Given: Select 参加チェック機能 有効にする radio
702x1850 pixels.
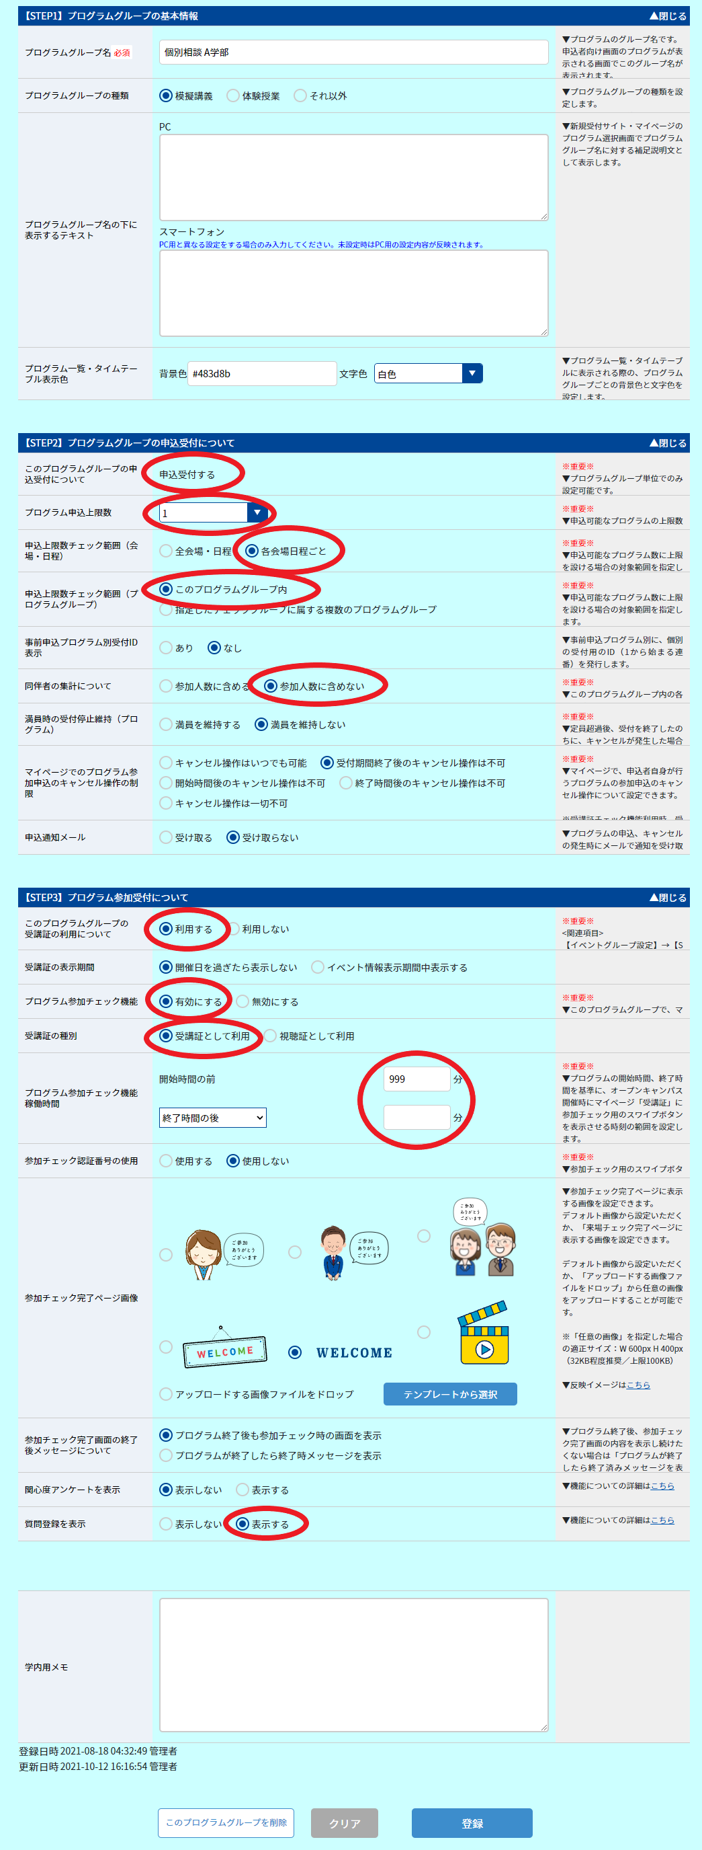Looking at the screenshot, I should tap(166, 1001).
